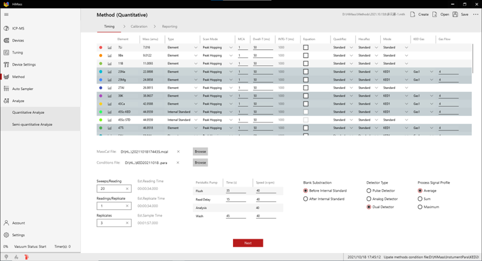Browse for the MassCal File
Viewport: 482px width, 261px height.
pos(200,151)
